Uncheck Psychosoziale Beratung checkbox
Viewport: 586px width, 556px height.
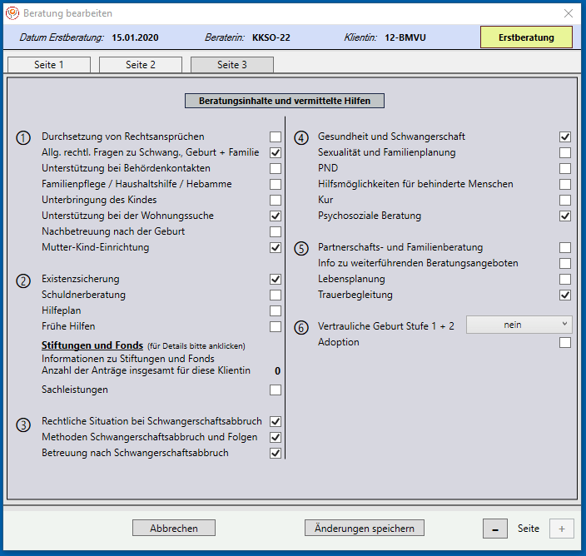565,216
